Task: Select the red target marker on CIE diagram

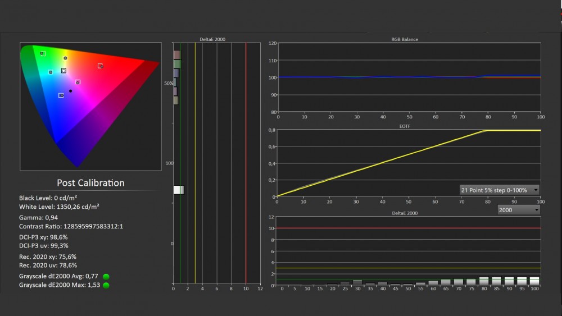Action: coord(100,66)
